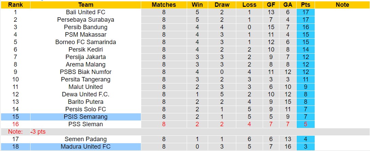Click Madura United's points cell showing 3
Image resolution: width=370 pixels, height=151 pixels.
(x=305, y=147)
